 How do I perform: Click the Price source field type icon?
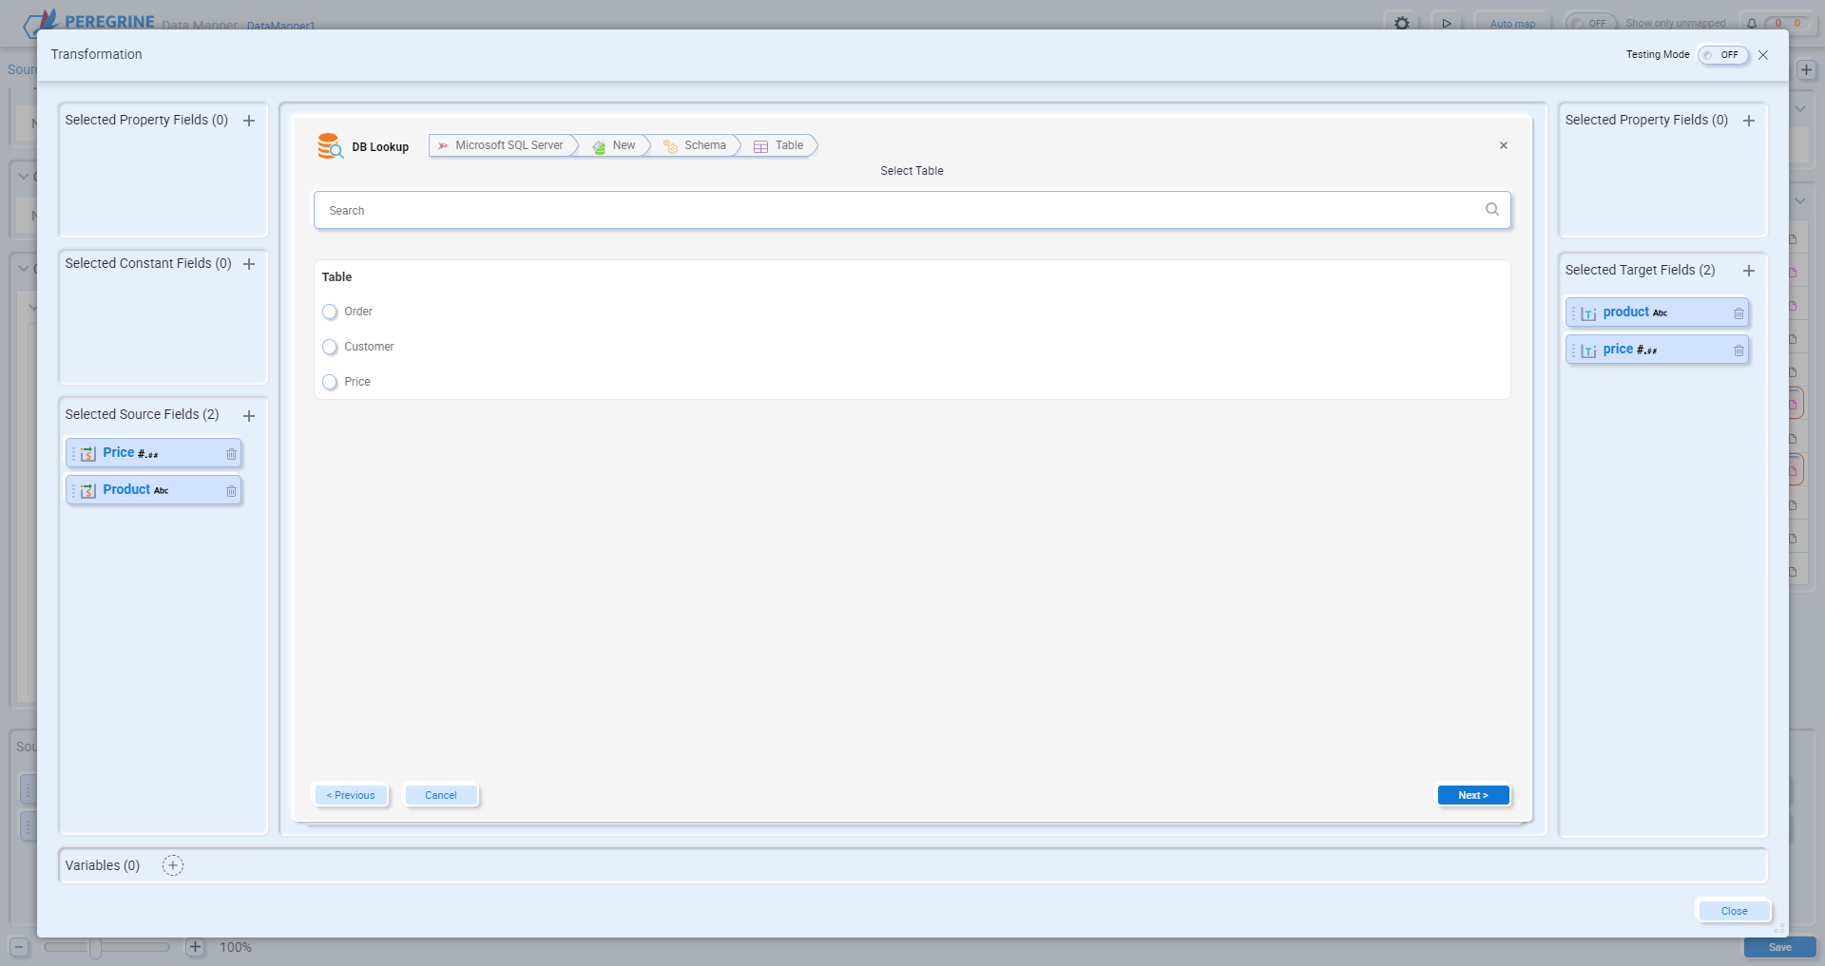(x=88, y=454)
